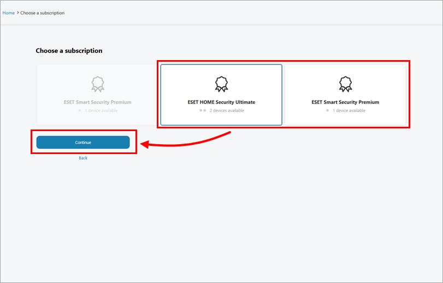Click the Home breadcrumb link
This screenshot has height=283, width=443.
pyautogui.click(x=9, y=13)
